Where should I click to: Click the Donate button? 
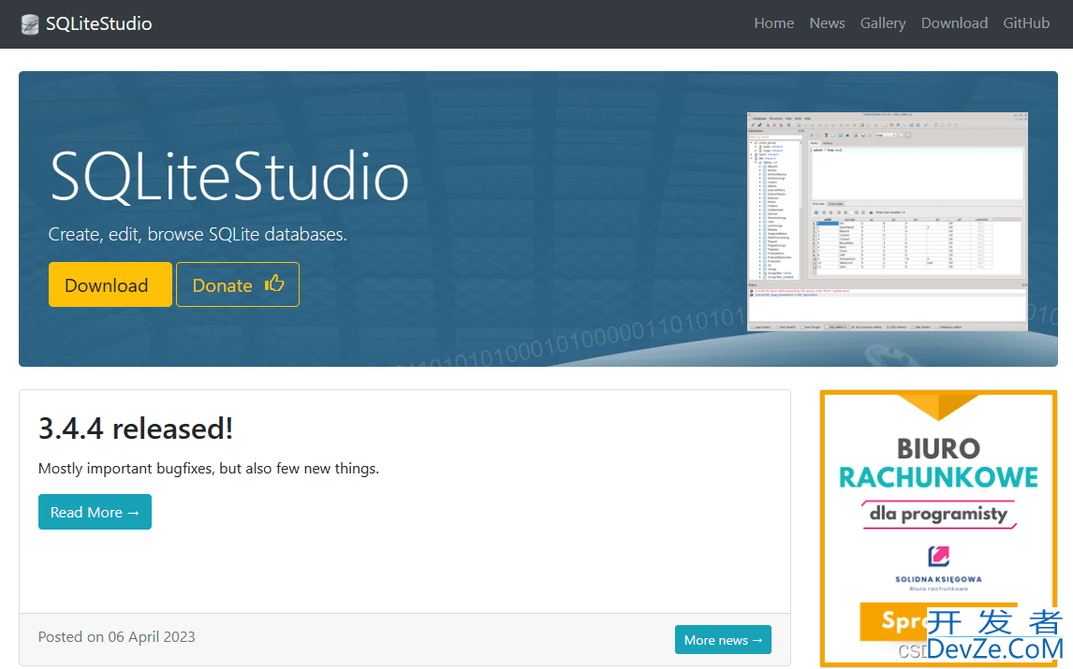pos(238,284)
